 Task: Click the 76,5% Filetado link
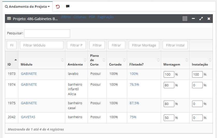(x=134, y=84)
